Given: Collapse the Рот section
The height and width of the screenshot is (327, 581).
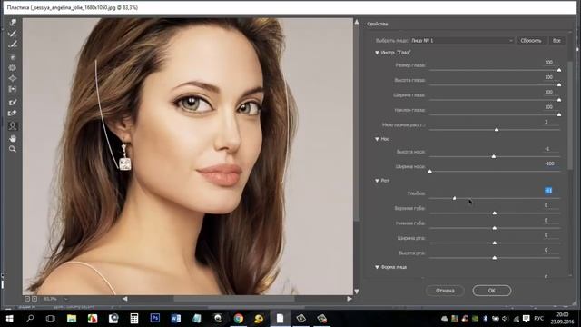Looking at the screenshot, I should (x=377, y=181).
